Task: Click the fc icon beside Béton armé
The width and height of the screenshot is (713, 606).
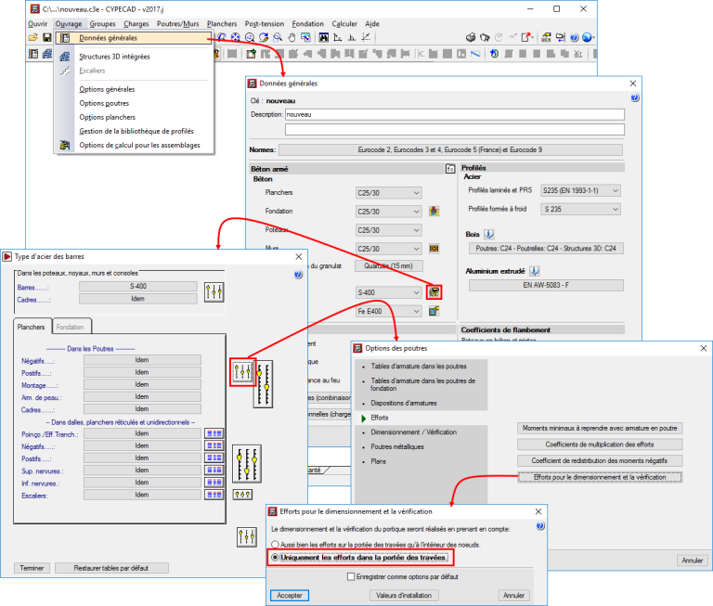Action: click(x=450, y=169)
